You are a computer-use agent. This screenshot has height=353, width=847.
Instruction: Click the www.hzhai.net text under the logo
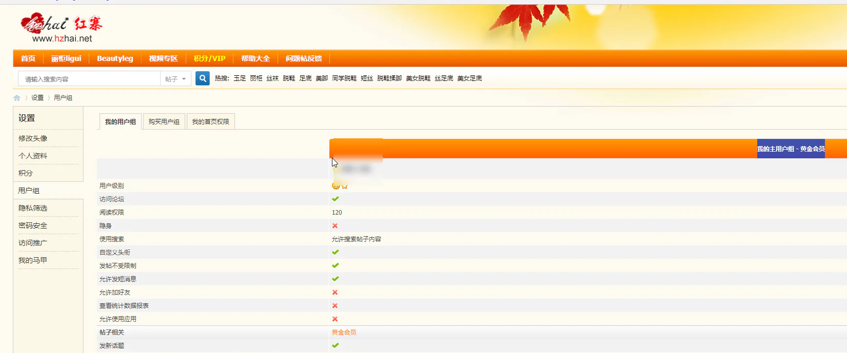[62, 38]
